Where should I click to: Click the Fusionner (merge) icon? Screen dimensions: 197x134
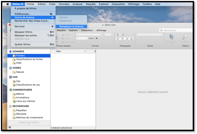pyautogui.click(x=63, y=42)
